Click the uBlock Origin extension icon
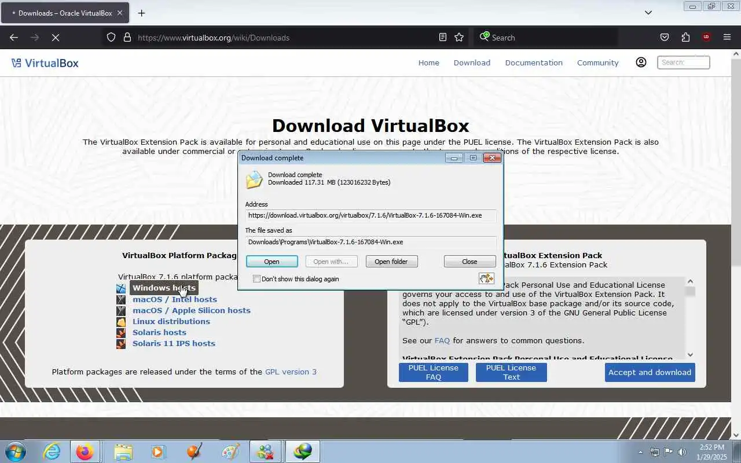 click(x=706, y=38)
